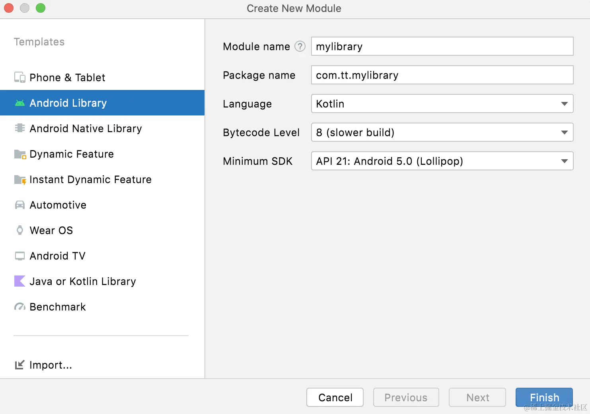590x414 pixels.
Task: Select the Android Library template
Action: click(68, 103)
